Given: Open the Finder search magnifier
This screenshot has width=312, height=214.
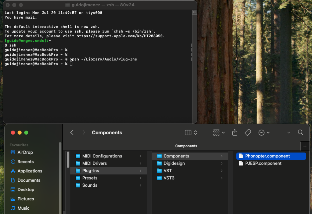Looking at the screenshot, I should point(300,133).
